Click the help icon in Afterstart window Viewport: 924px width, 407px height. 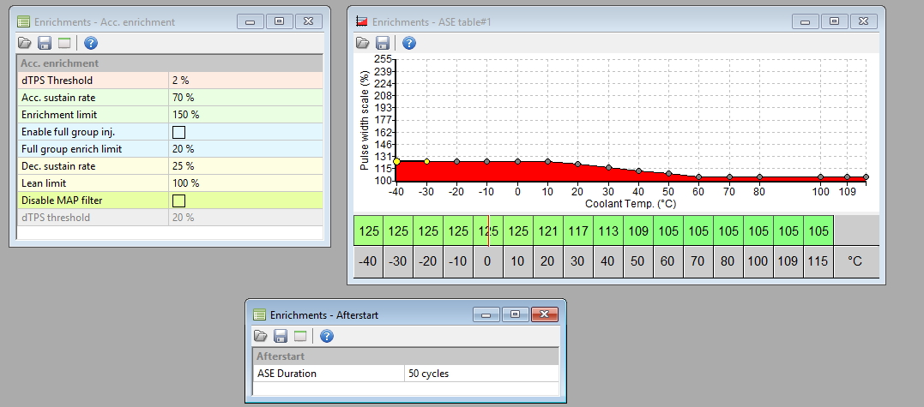click(x=326, y=336)
